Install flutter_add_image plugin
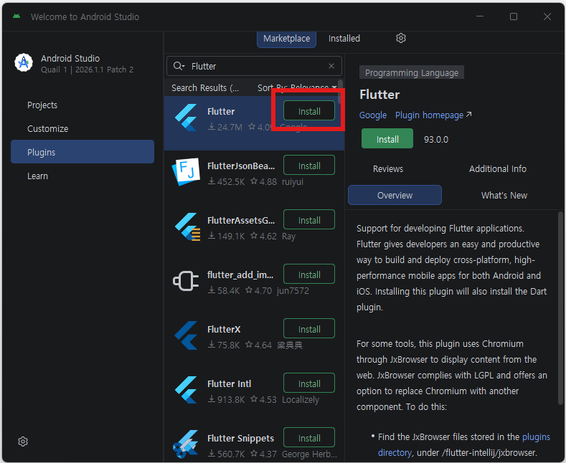This screenshot has width=566, height=463. [309, 275]
